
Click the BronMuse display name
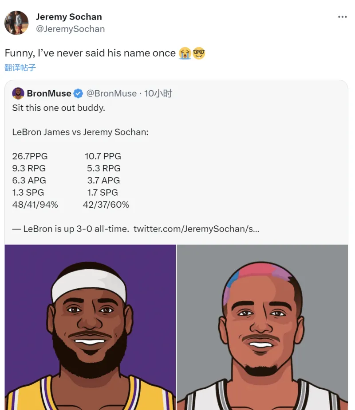(x=49, y=93)
